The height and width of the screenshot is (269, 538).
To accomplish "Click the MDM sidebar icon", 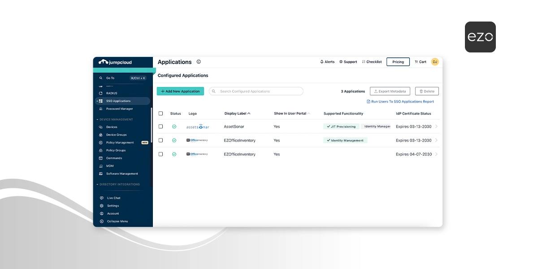I will [102, 165].
